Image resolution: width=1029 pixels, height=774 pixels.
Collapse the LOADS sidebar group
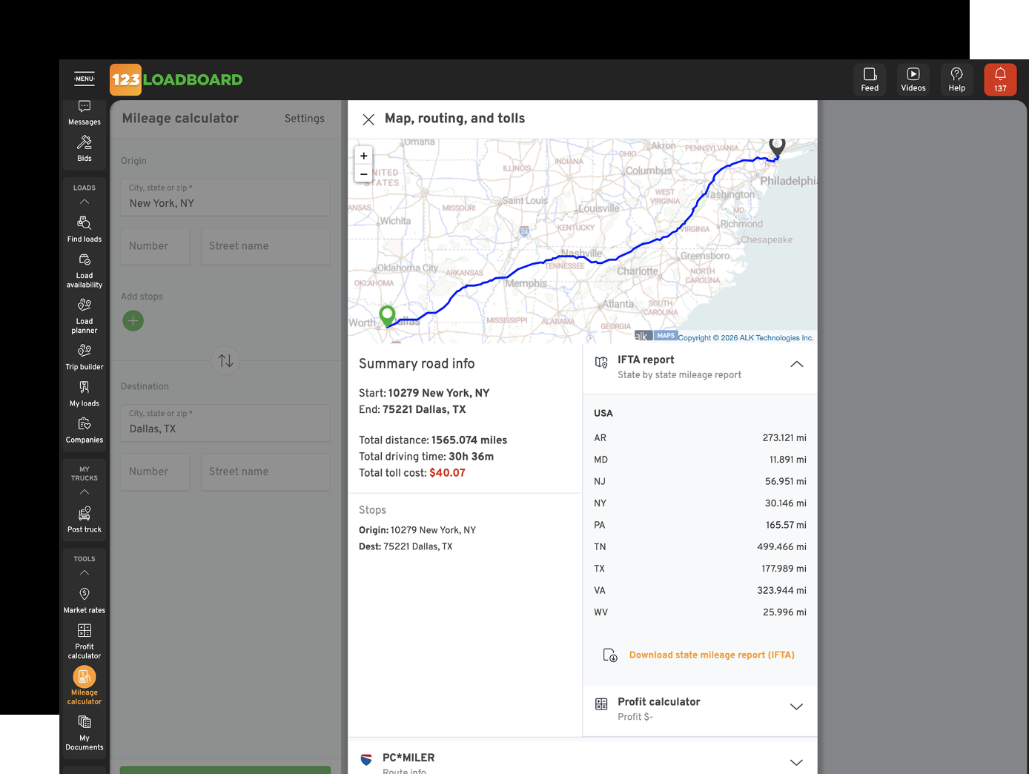pos(85,202)
